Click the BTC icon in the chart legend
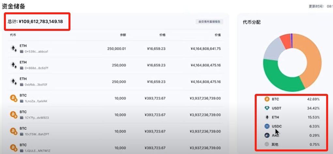The height and width of the screenshot is (154, 333). tap(267, 99)
